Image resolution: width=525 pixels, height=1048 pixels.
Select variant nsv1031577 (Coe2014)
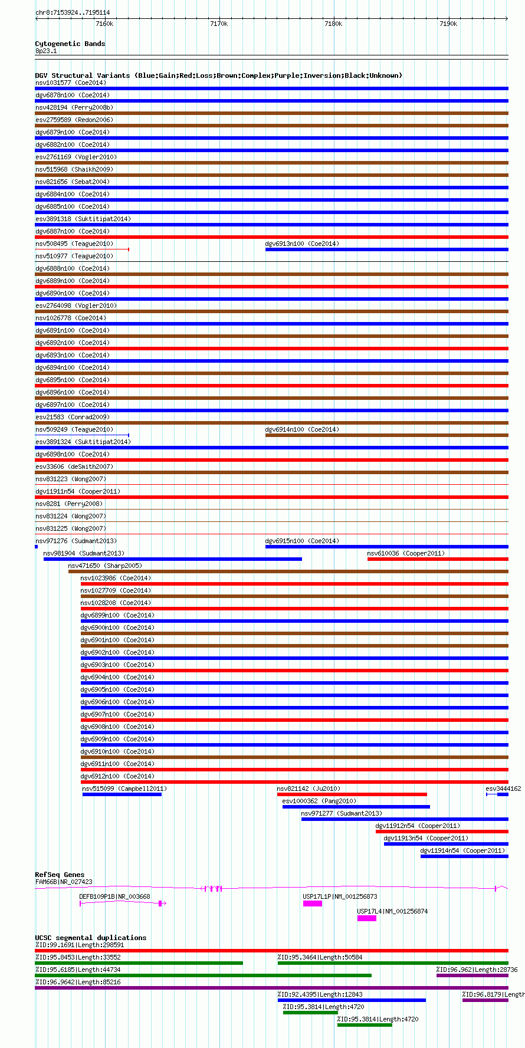pyautogui.click(x=272, y=88)
